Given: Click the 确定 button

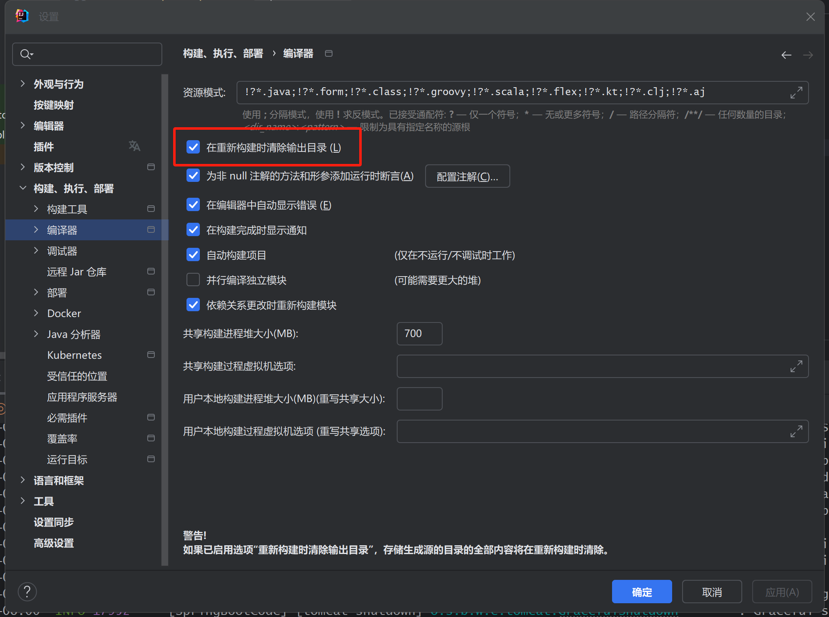Looking at the screenshot, I should click(641, 592).
